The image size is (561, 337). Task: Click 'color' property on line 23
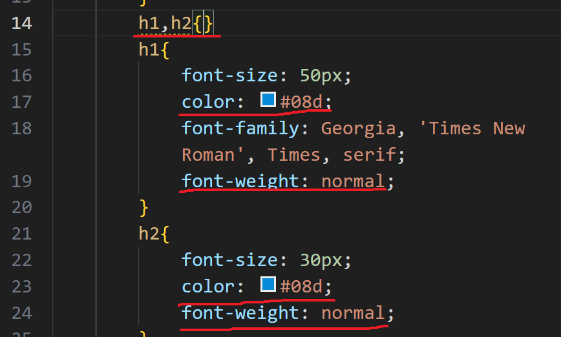(208, 287)
